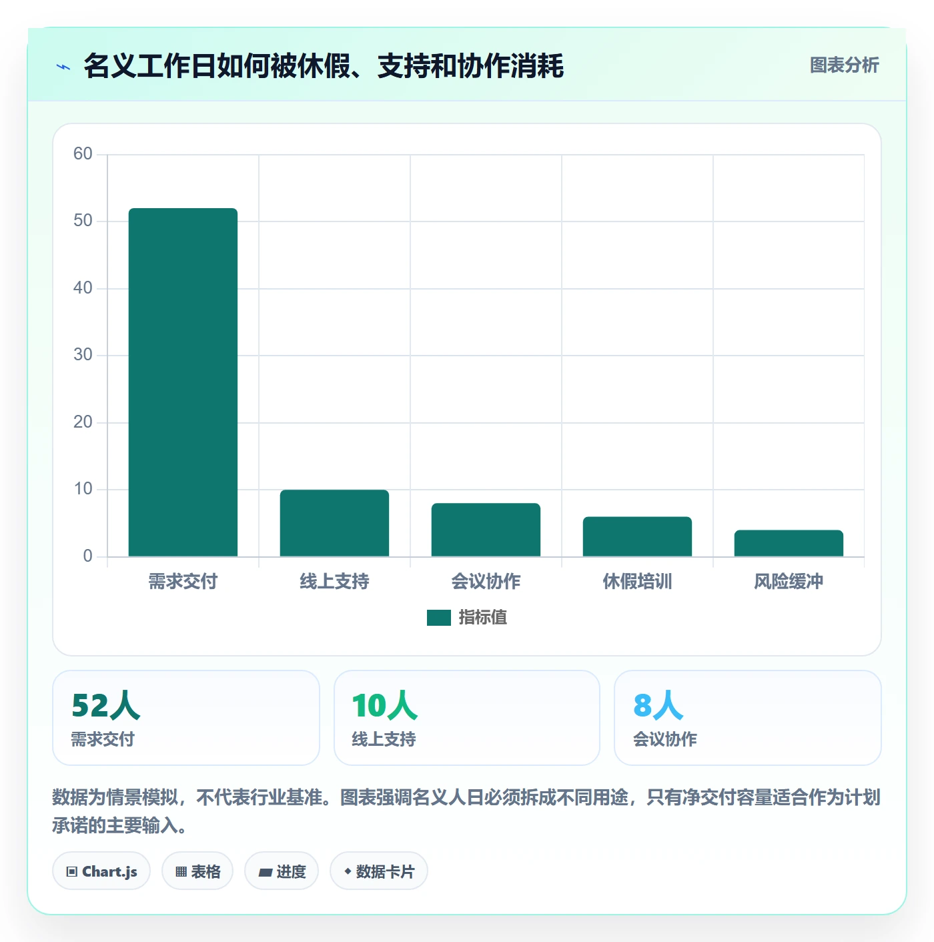Click the y-axis value 30
Image resolution: width=934 pixels, height=942 pixels.
click(x=83, y=355)
